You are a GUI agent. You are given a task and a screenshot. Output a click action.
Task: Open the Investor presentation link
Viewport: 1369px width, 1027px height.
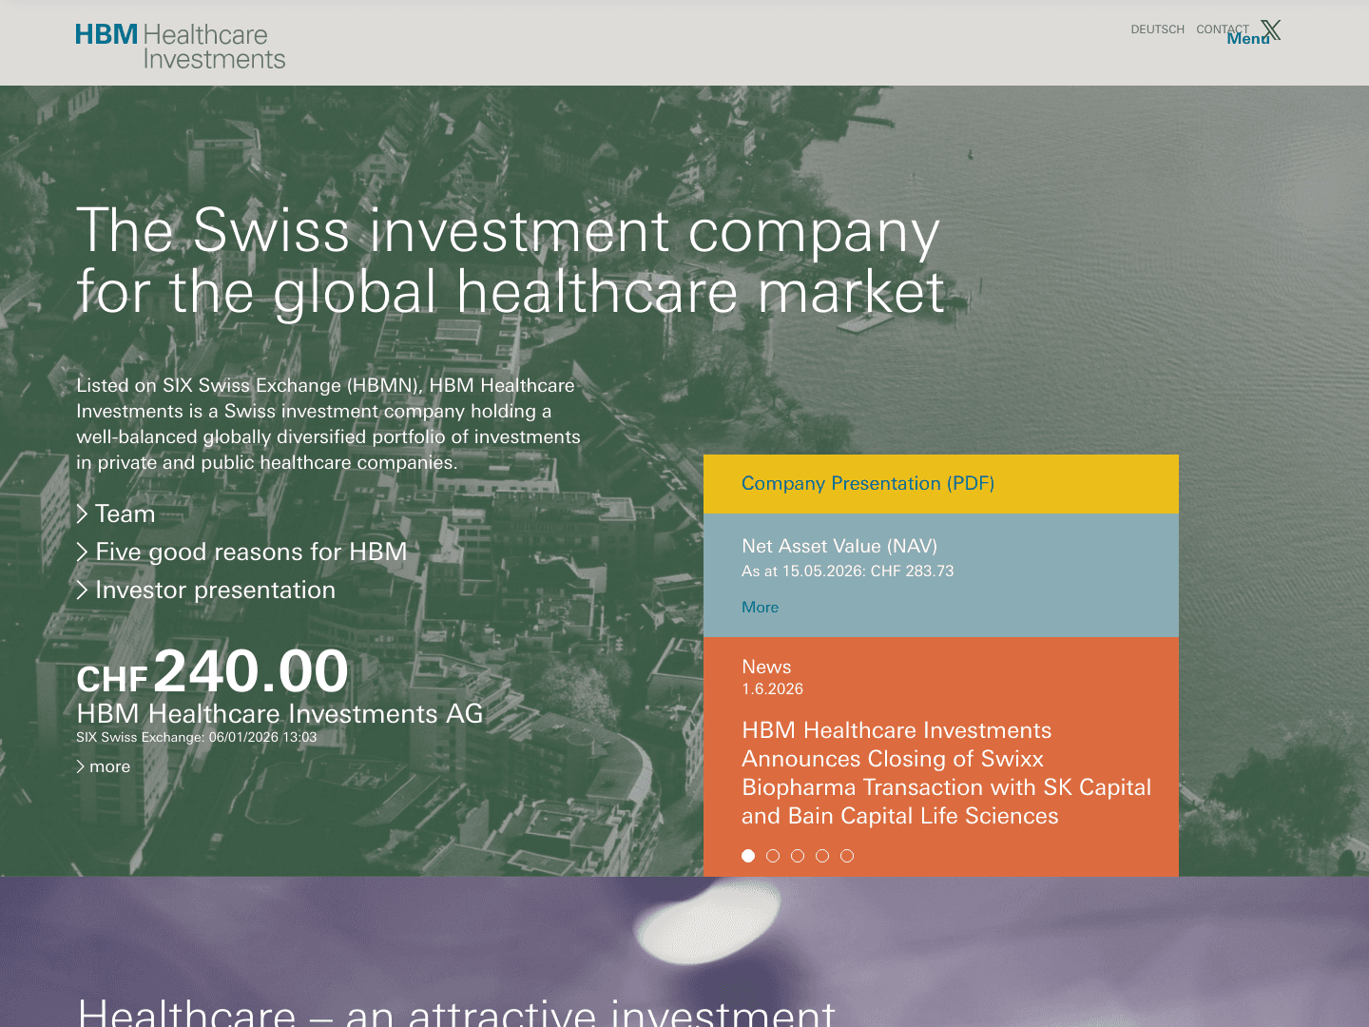pyautogui.click(x=206, y=590)
